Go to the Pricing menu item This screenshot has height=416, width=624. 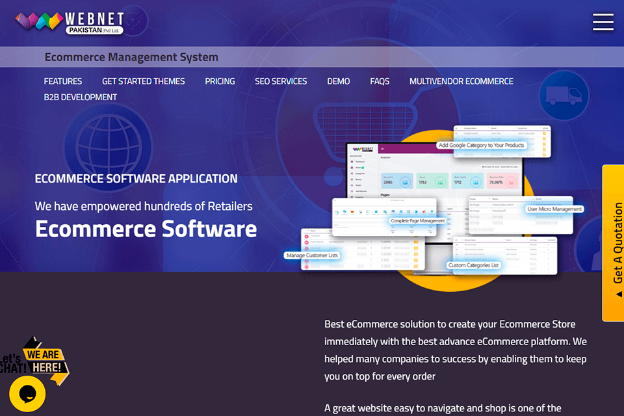pos(220,81)
